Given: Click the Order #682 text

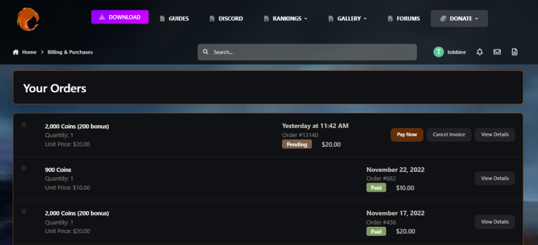Looking at the screenshot, I should 381,178.
